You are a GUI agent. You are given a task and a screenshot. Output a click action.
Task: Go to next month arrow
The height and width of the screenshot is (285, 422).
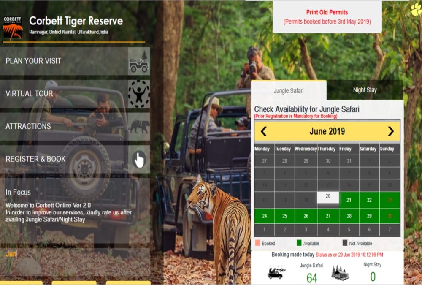tap(391, 131)
